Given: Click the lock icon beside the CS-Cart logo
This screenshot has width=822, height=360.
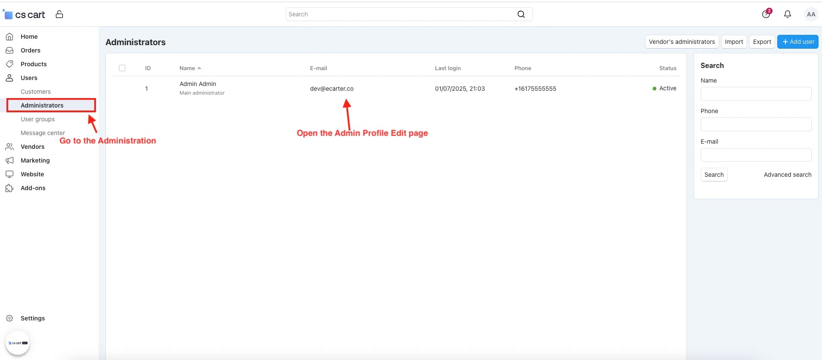Looking at the screenshot, I should pyautogui.click(x=59, y=14).
